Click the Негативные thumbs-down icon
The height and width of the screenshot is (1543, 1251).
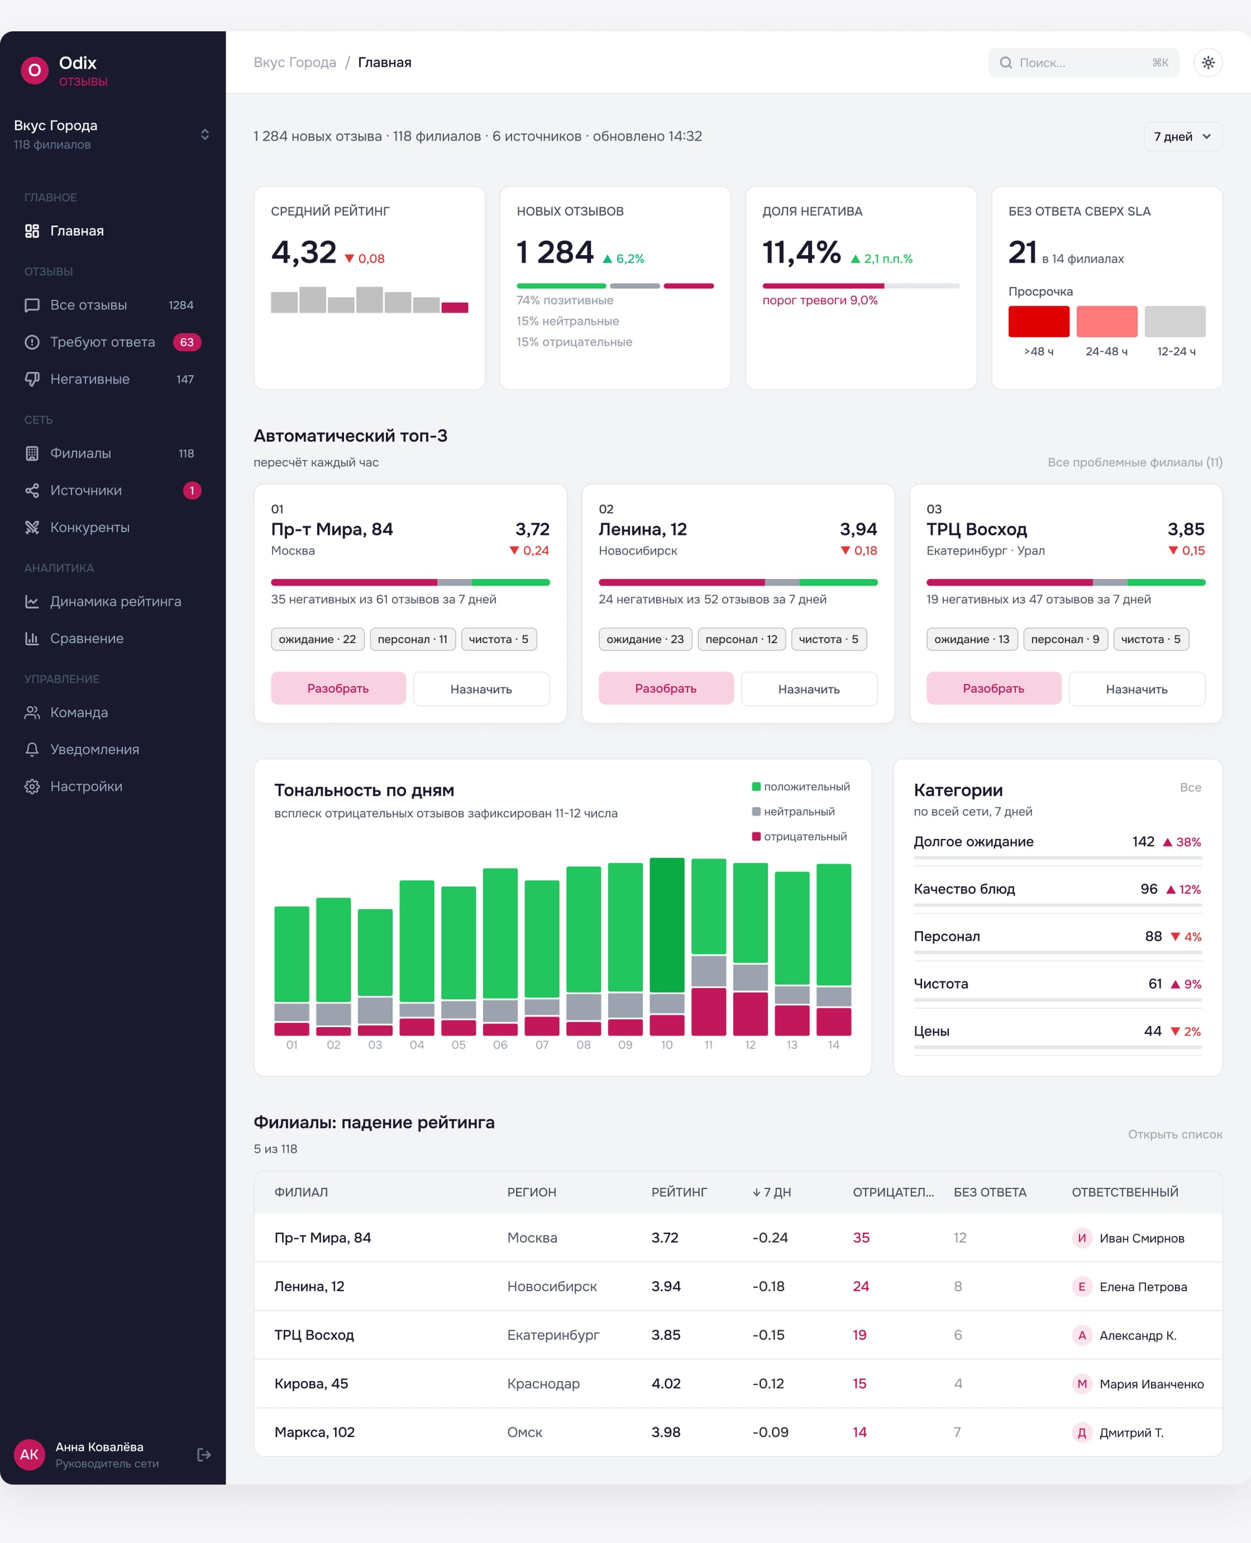click(x=32, y=379)
